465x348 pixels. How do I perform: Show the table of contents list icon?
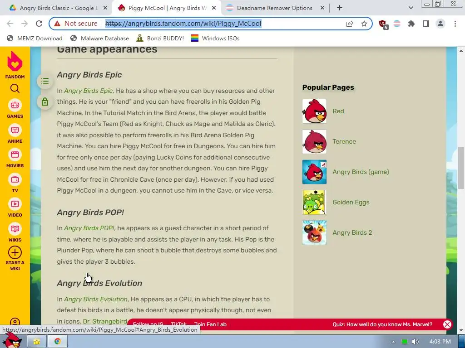(45, 81)
